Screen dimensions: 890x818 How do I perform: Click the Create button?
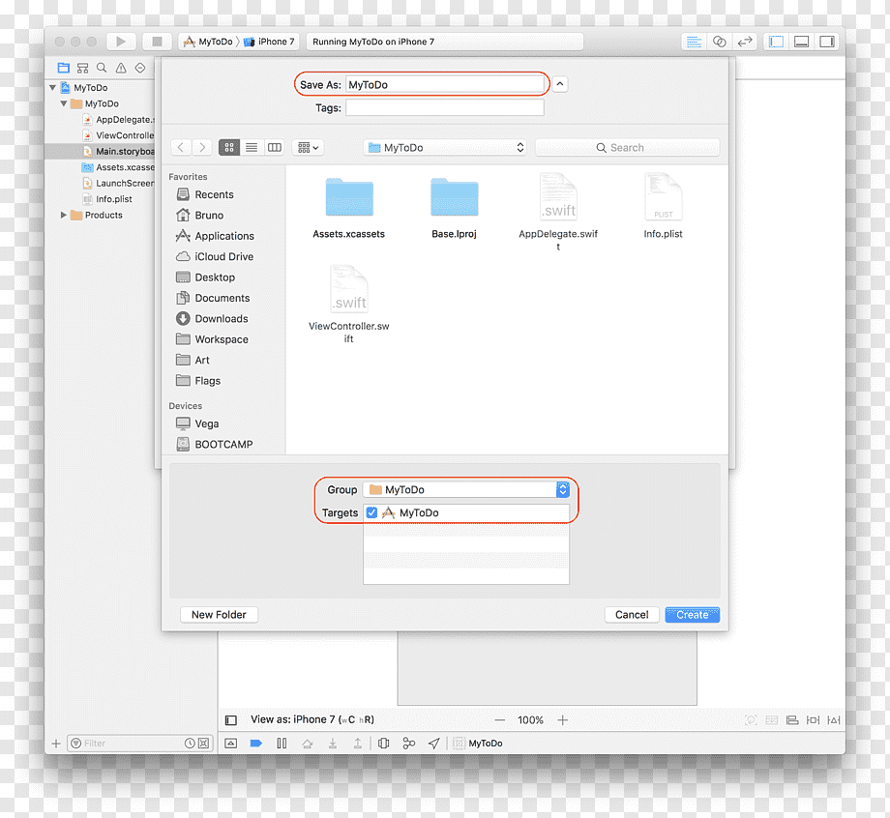point(693,615)
